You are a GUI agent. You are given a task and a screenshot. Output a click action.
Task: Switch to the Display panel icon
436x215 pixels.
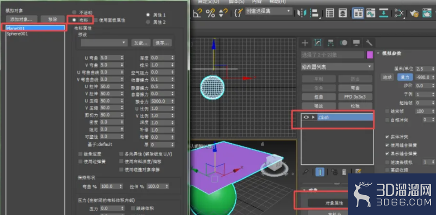pyautogui.click(x=356, y=43)
